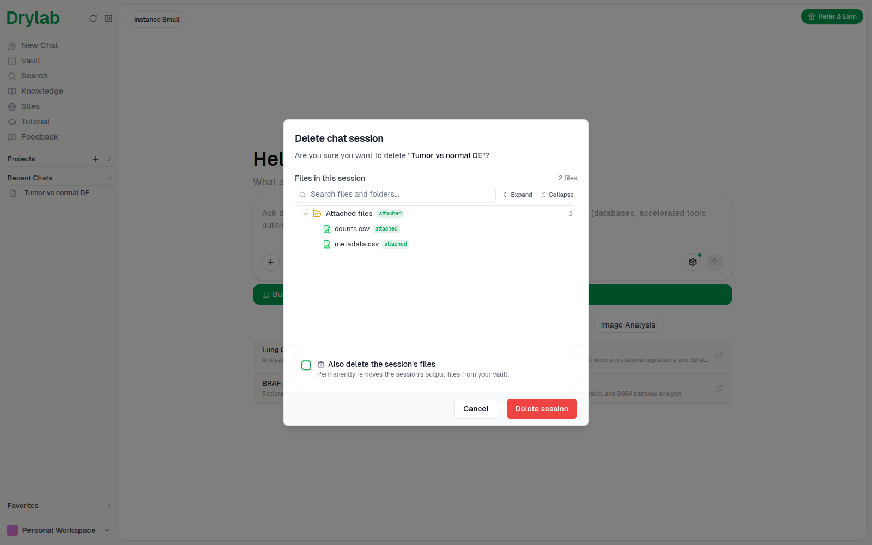Open external link icon on BRAF card
Viewport: 872px width, 545px height.
point(719,389)
